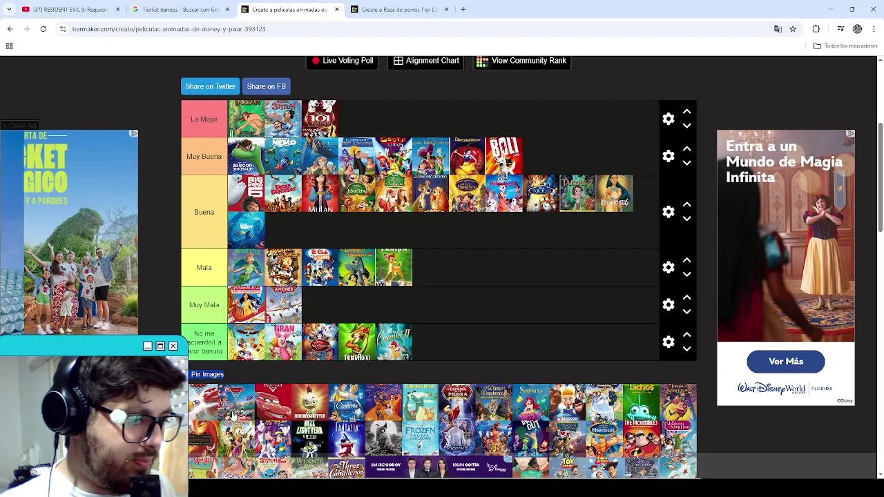Reload the current page
The width and height of the screenshot is (884, 497).
[x=43, y=29]
